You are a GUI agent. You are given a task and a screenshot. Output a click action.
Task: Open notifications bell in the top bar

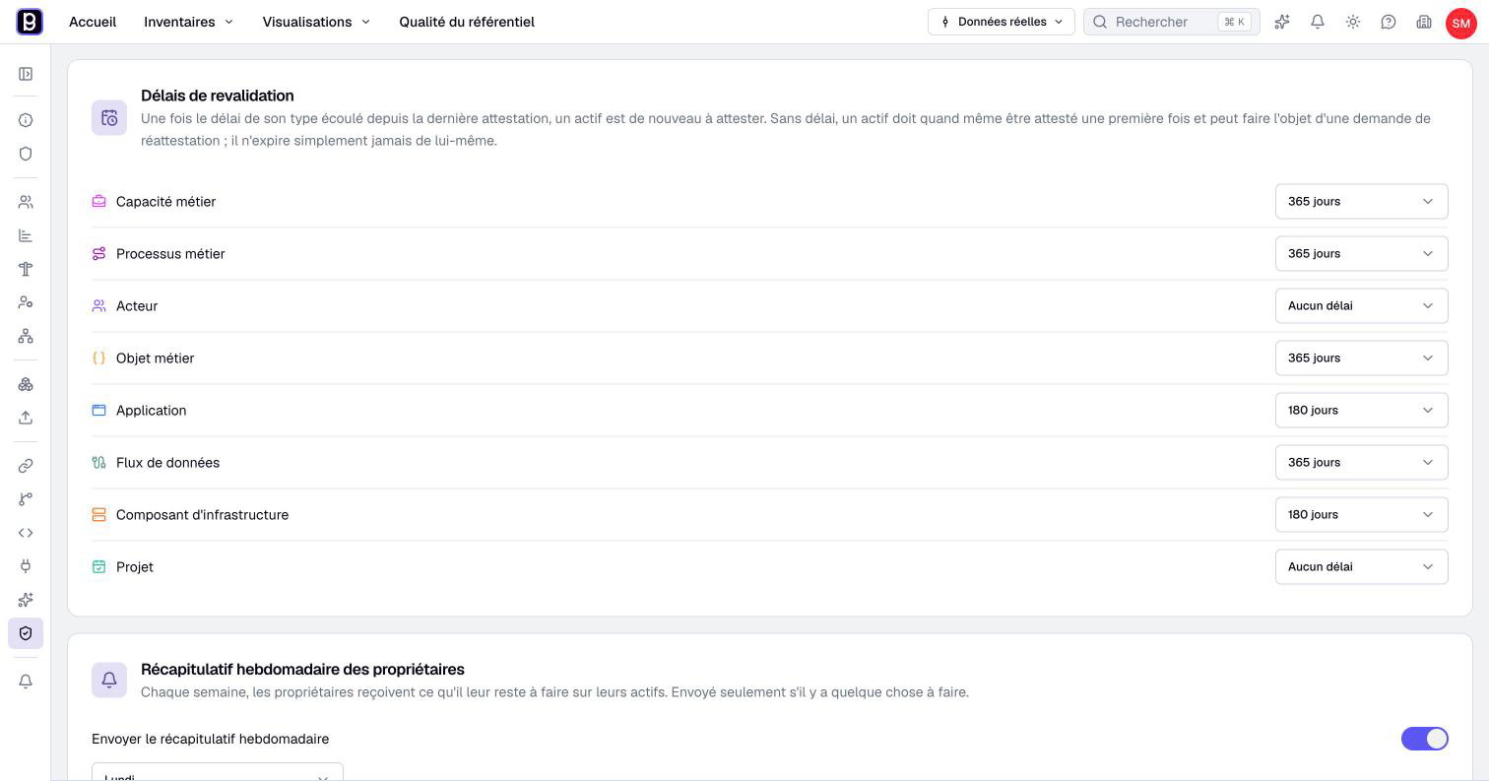(1318, 22)
